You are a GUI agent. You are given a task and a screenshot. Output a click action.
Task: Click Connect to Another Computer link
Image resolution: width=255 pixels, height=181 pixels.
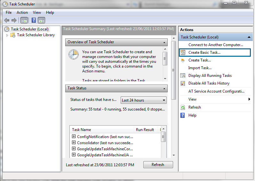216,45
